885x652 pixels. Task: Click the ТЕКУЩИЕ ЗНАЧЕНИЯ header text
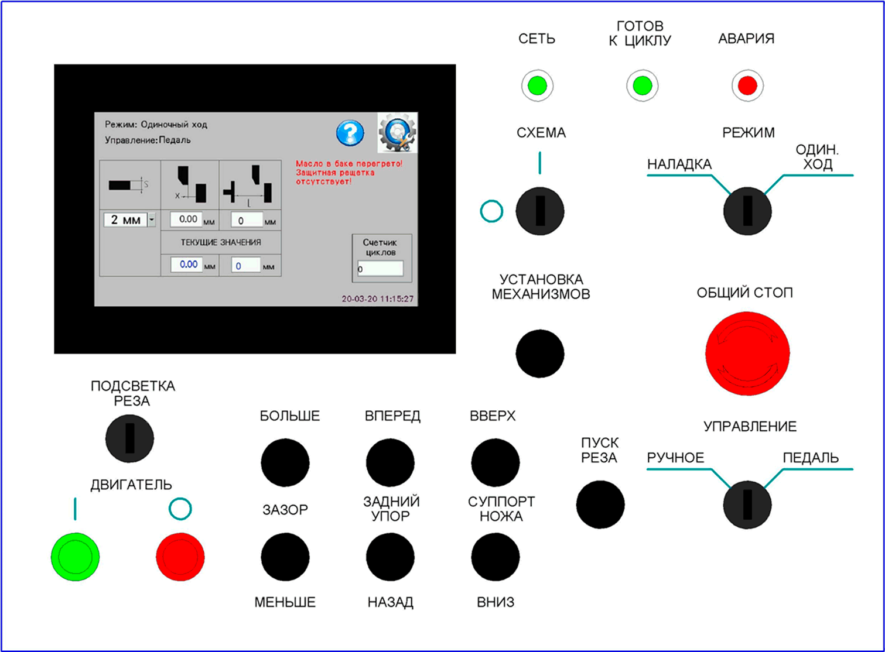(221, 242)
